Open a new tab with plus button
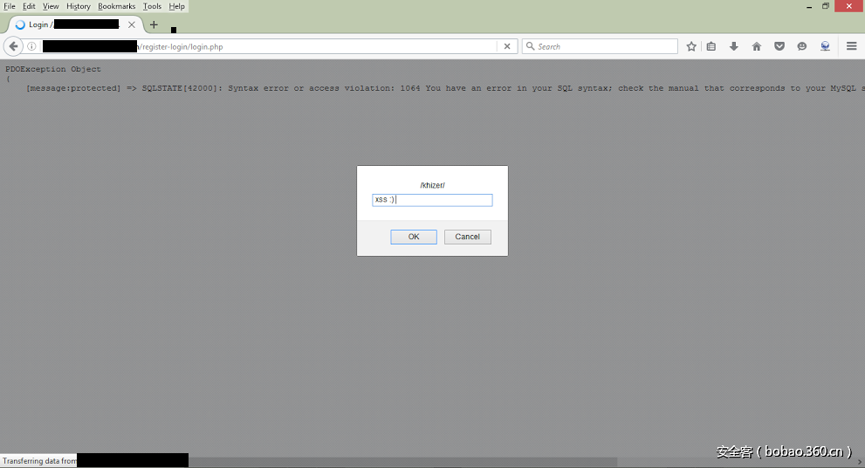 [x=154, y=24]
